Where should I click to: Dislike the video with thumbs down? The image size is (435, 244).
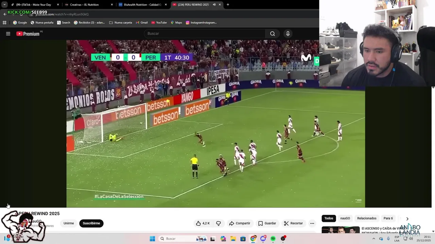[x=219, y=223]
